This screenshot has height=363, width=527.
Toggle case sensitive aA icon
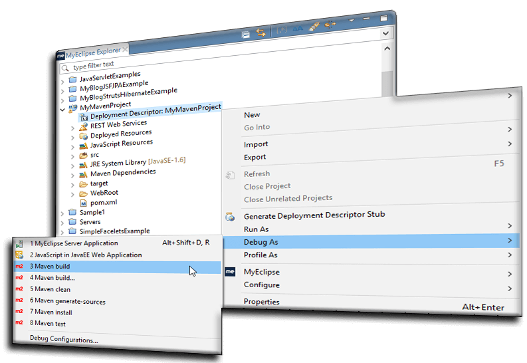[x=298, y=29]
